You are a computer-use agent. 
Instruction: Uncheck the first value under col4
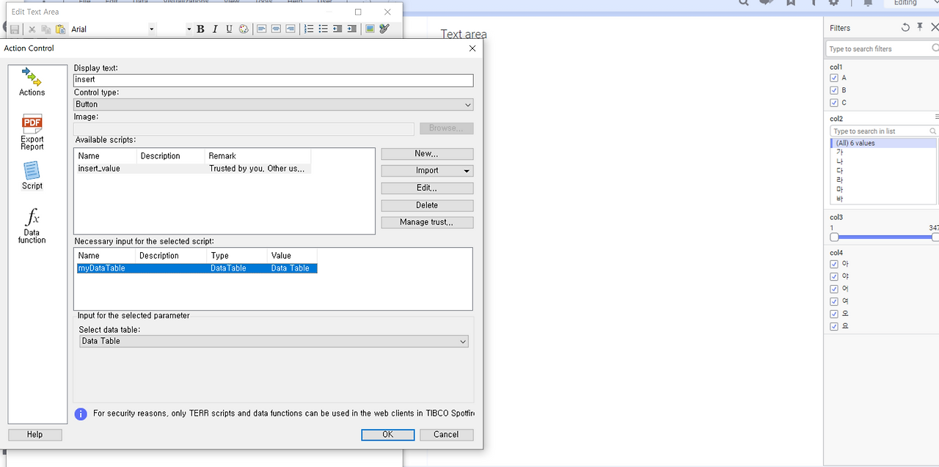[x=834, y=264]
